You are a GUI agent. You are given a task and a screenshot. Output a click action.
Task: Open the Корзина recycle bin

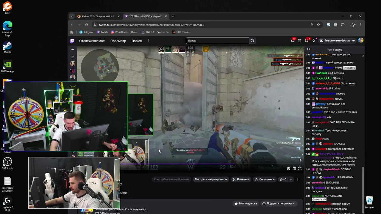point(369,202)
